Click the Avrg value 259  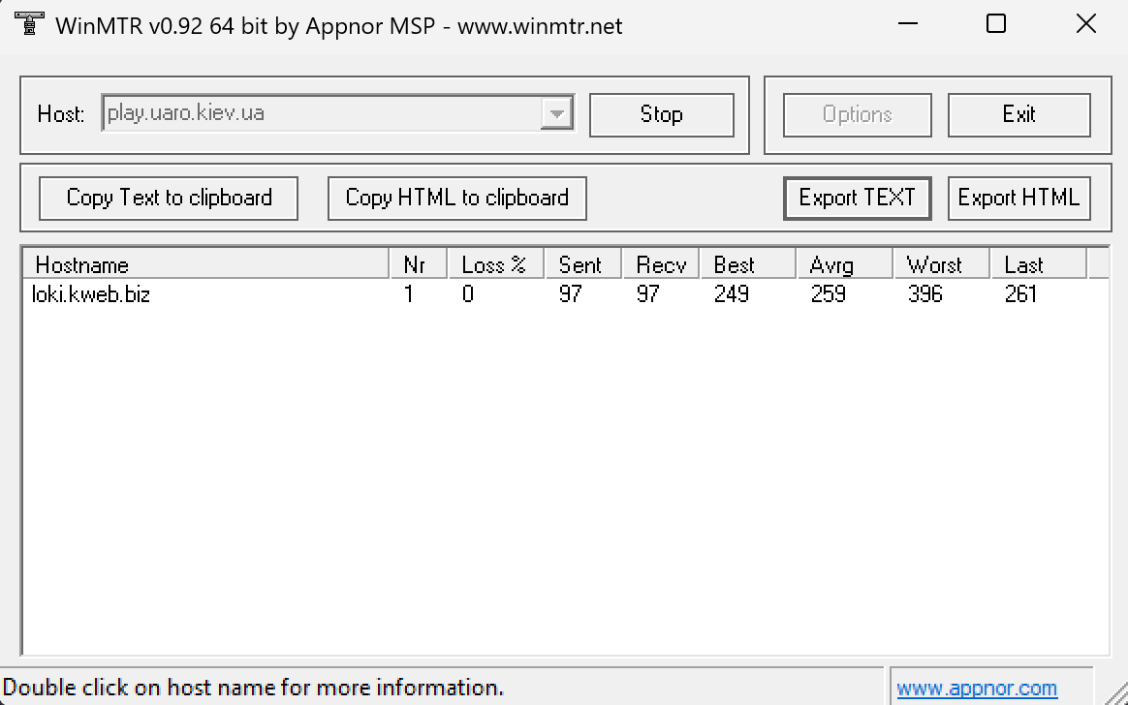tap(829, 294)
